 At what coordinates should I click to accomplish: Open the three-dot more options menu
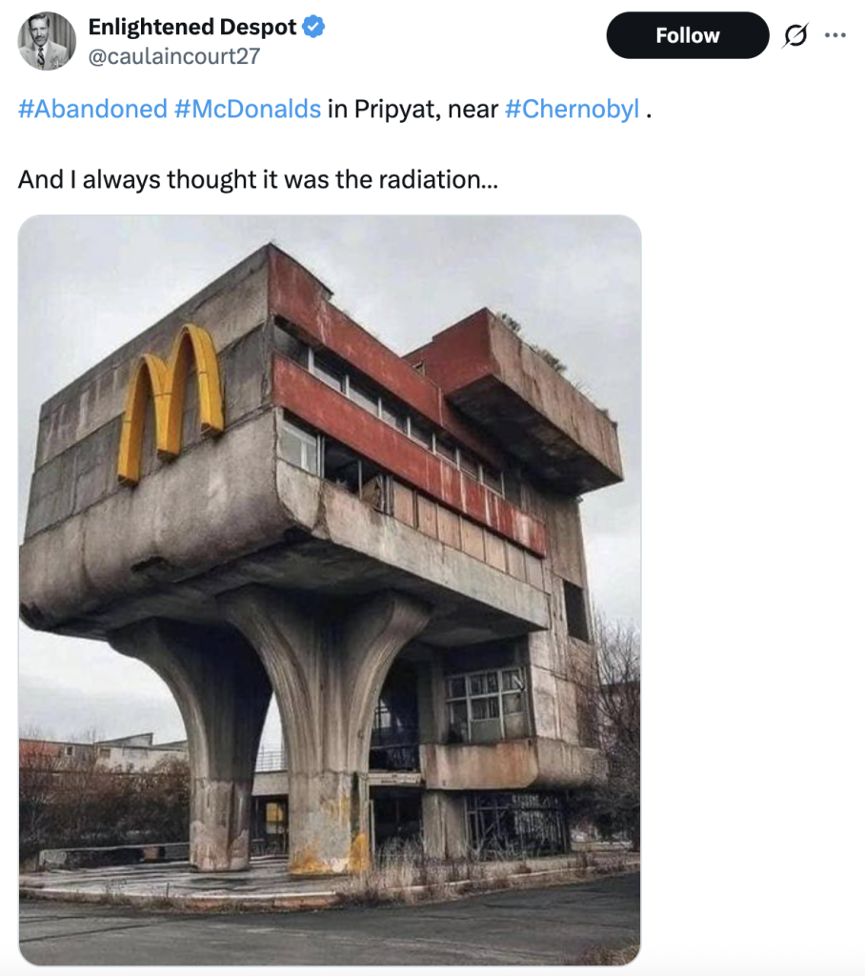point(835,36)
